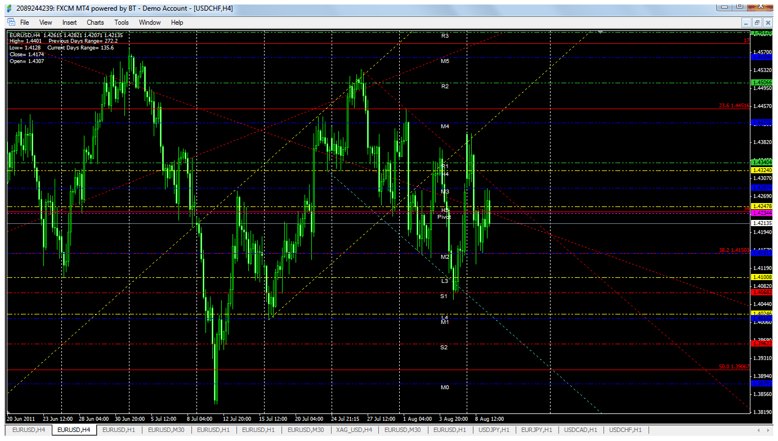Click the M4 pivot level label
Image resolution: width=778 pixels, height=441 pixels.
coord(445,127)
